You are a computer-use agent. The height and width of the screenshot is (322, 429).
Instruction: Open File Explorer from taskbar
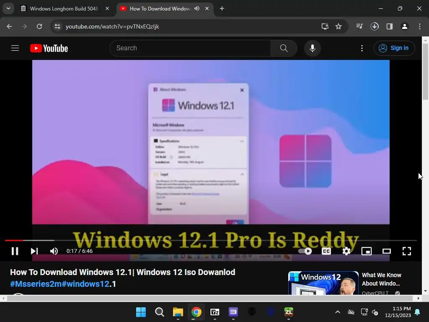pos(178,312)
